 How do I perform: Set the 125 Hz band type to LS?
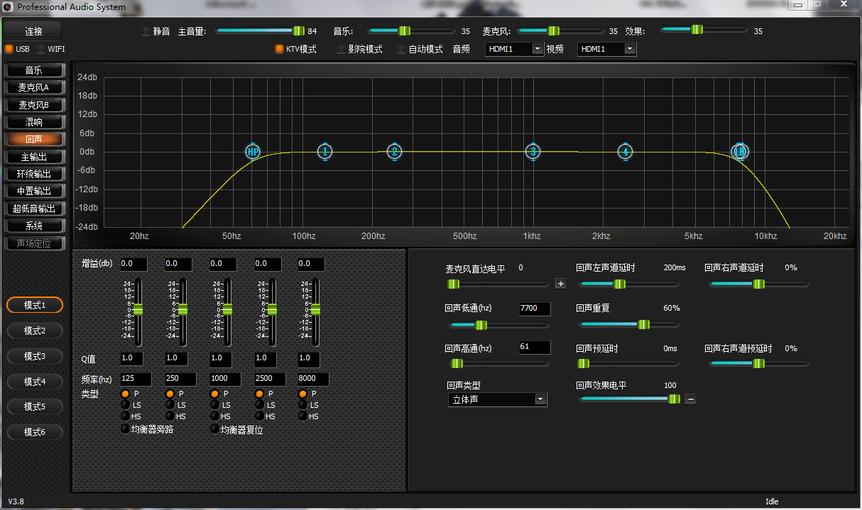pyautogui.click(x=125, y=404)
